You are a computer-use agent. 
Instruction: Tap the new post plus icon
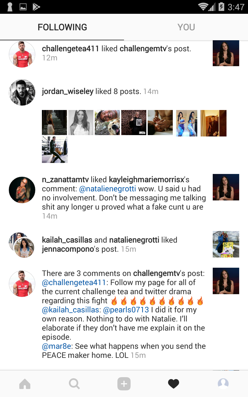124,384
